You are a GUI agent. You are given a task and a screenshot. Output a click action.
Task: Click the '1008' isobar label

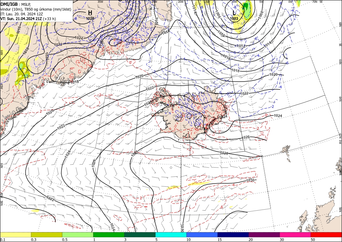coord(261,15)
